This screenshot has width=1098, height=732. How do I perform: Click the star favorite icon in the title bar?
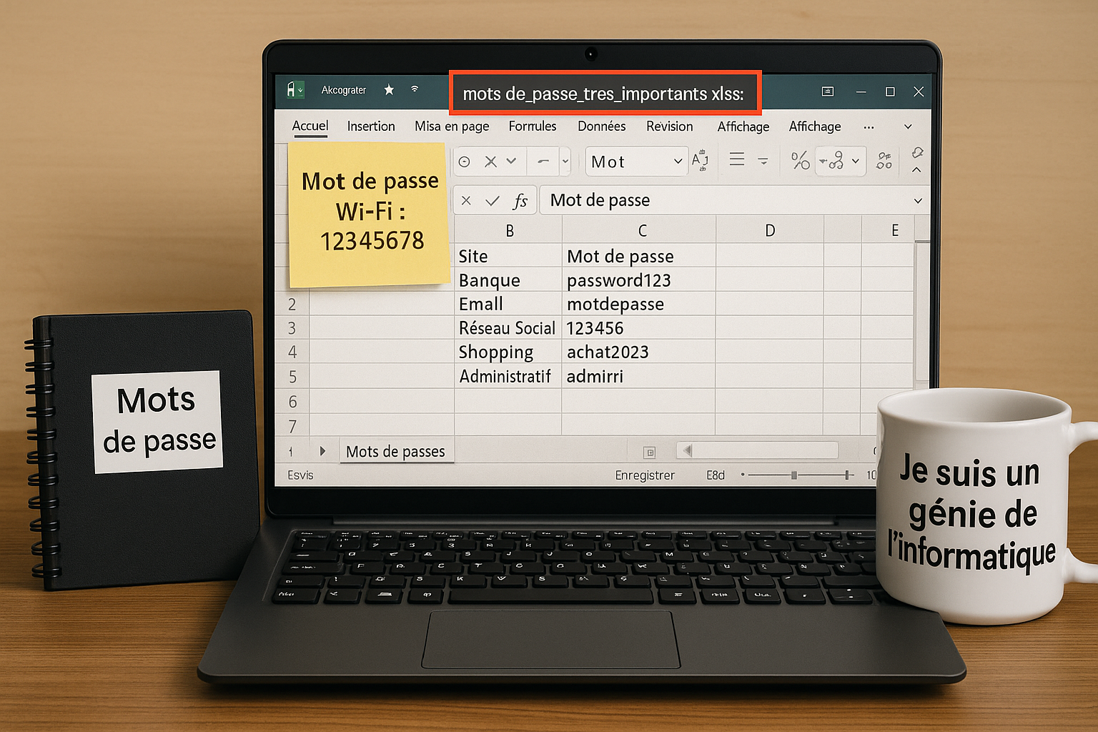tap(389, 89)
